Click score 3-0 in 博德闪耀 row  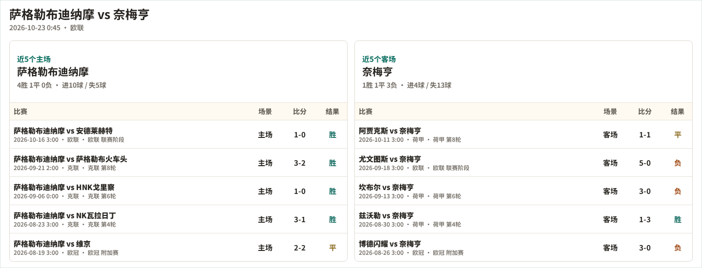tap(645, 248)
